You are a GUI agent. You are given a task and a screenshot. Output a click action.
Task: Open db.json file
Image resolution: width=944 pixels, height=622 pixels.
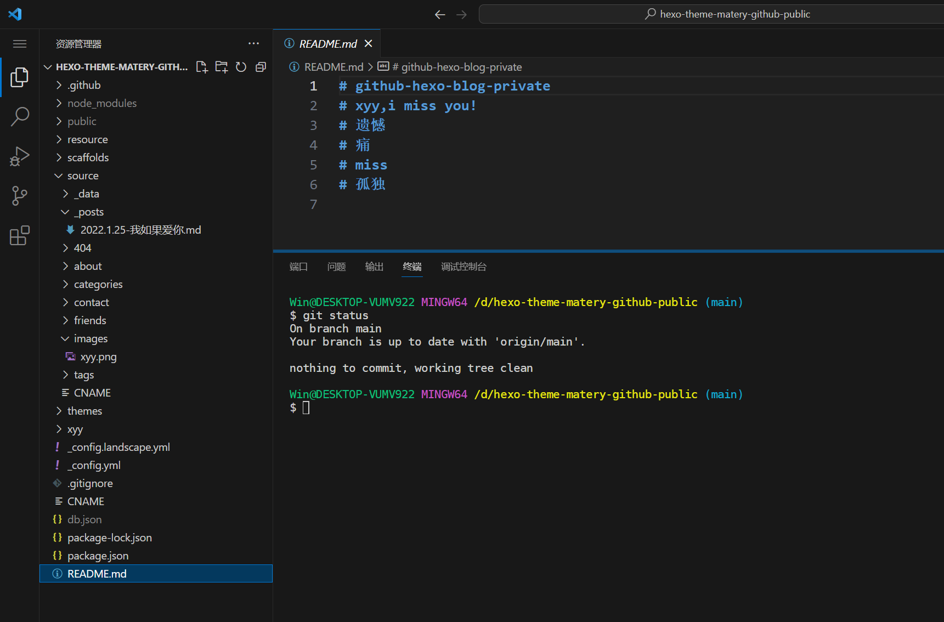(x=156, y=519)
